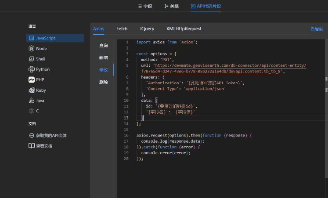328x198 pixels.
Task: Choose PHP language label
Action: pyautogui.click(x=40, y=79)
